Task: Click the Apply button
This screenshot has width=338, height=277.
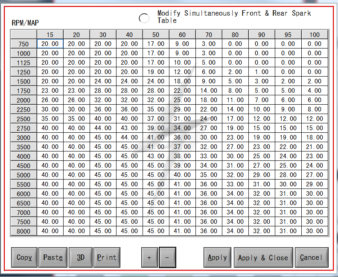Action: point(217,257)
